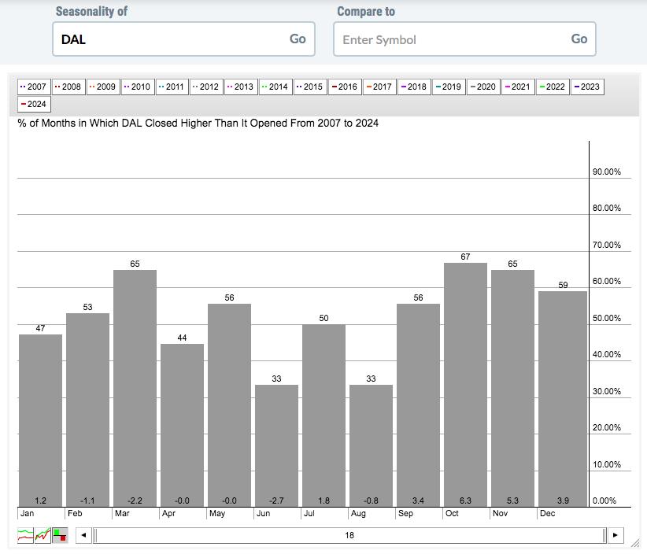Screen dimensions: 647x554
Task: Click the October bar showing 67
Action: pyautogui.click(x=465, y=385)
